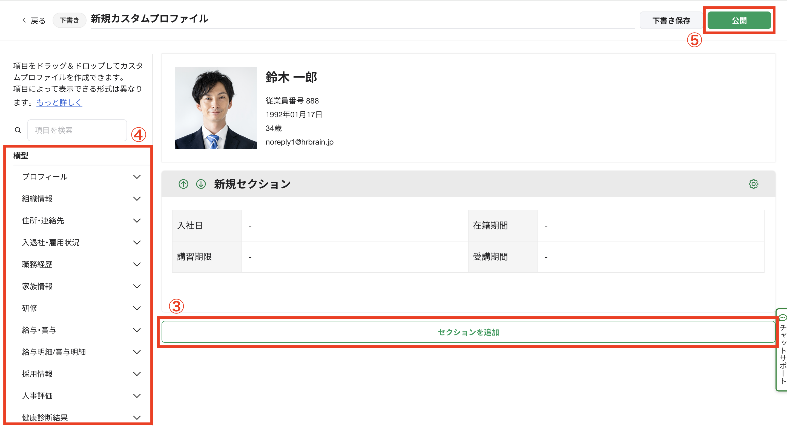Viewport: 787px width, 426px height.
Task: Move 新規セクション up with arrow icon
Action: click(x=183, y=184)
